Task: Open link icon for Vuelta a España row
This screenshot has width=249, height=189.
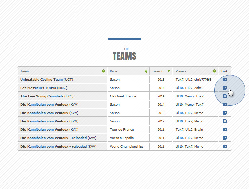Action: click(x=225, y=138)
